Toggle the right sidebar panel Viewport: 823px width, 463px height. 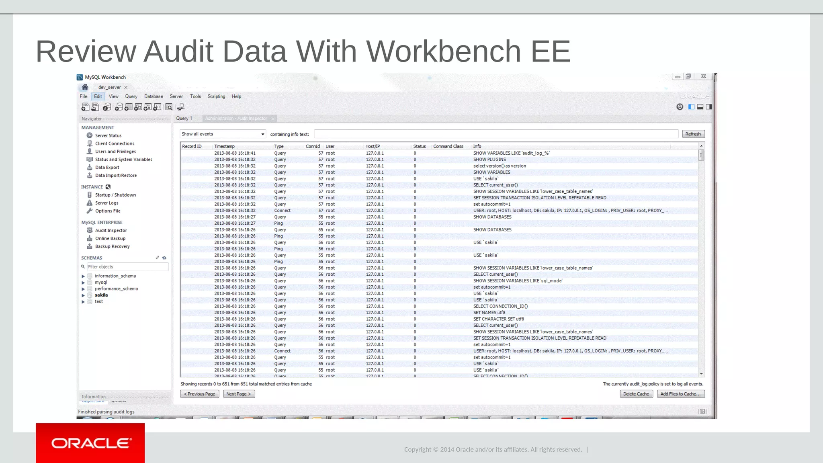709,107
